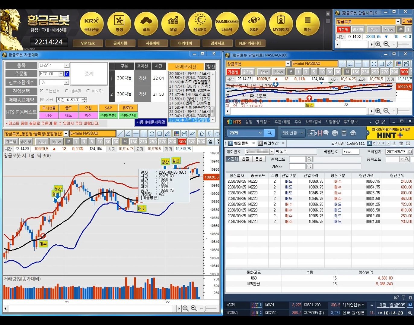Zoom in the auto-trade chart with magnifier plus
The height and width of the screenshot is (325, 414).
[186, 308]
